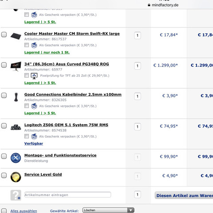The height and width of the screenshot is (213, 213).
Task: Click the Verfügbar availability link
Action: tap(34, 144)
